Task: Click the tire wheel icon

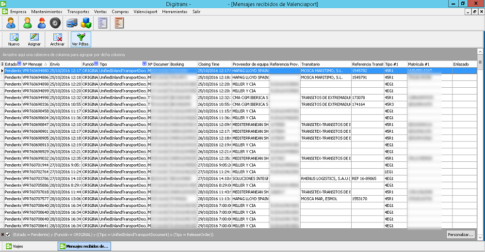Action: [x=55, y=23]
